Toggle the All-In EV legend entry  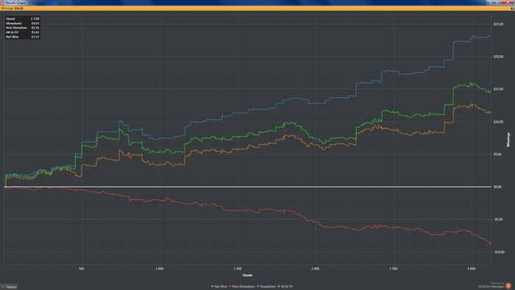(285, 287)
